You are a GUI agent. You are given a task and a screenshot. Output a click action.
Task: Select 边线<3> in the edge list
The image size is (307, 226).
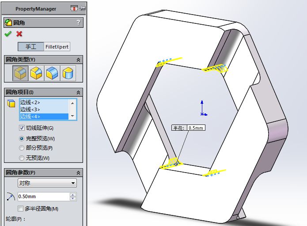tap(44, 109)
